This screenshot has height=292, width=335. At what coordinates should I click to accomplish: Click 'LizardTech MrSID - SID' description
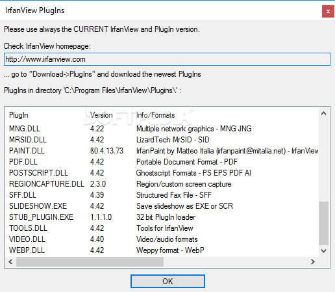[x=173, y=140]
